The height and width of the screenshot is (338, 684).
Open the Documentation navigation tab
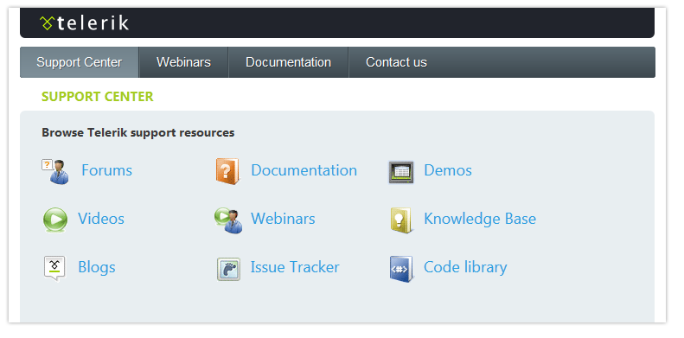click(x=288, y=62)
